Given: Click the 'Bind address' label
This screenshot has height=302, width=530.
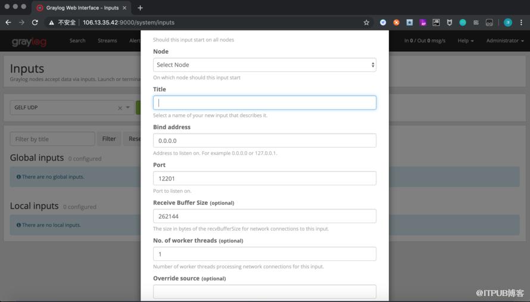Looking at the screenshot, I should pyautogui.click(x=172, y=127).
